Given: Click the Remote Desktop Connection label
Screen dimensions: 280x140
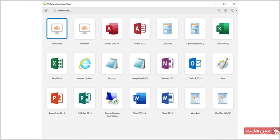Looking at the screenshot, I should (x=112, y=115).
